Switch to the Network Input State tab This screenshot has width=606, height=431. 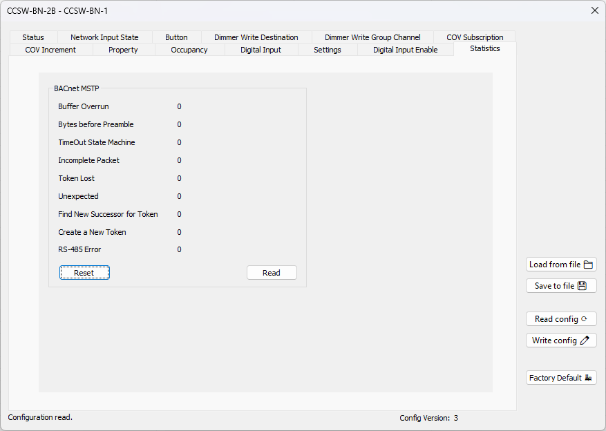click(x=104, y=37)
